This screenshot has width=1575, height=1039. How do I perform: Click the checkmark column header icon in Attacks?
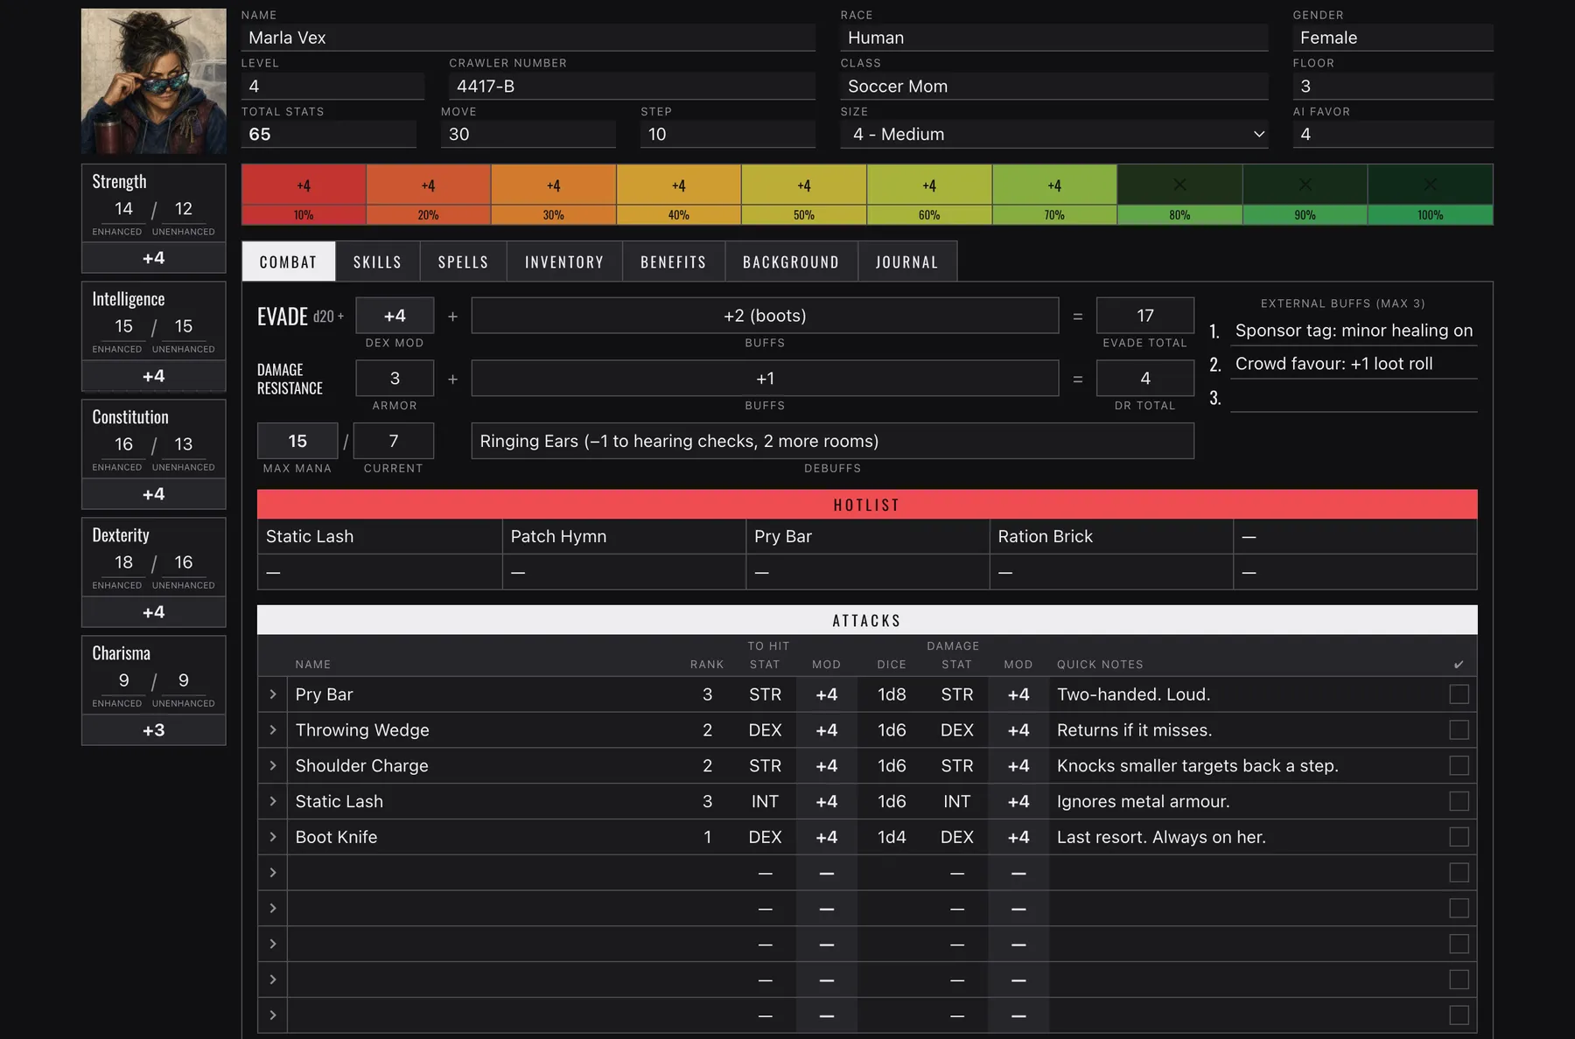pyautogui.click(x=1459, y=665)
